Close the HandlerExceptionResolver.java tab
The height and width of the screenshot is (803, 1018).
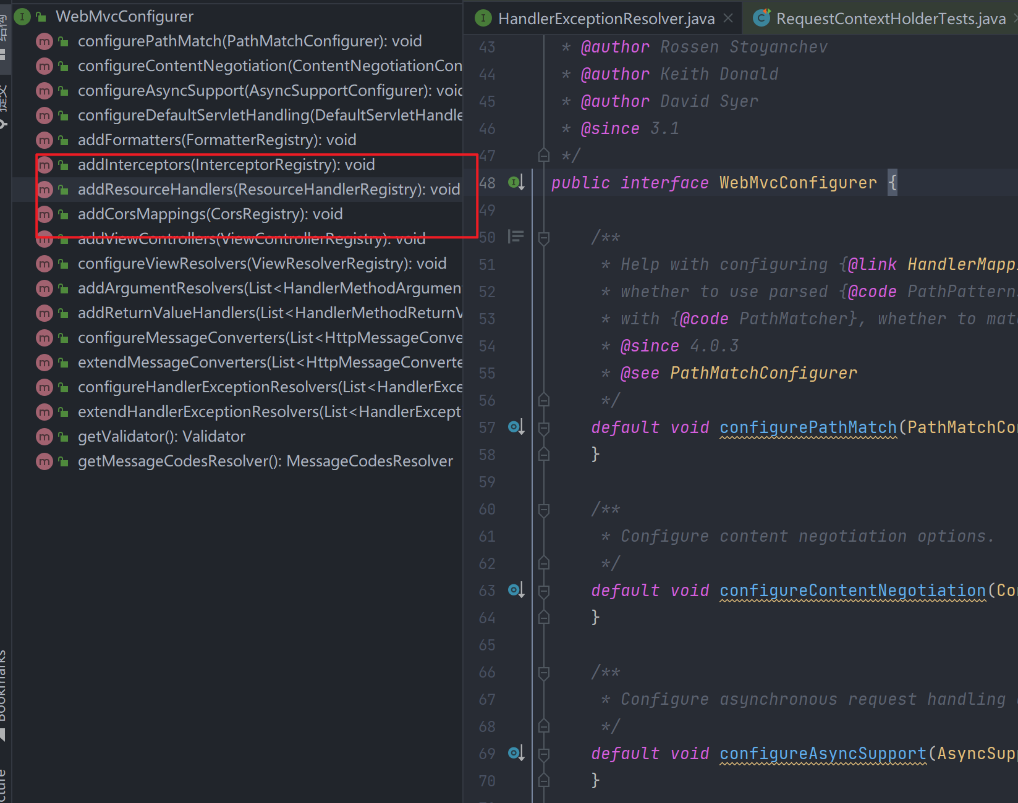pos(728,19)
